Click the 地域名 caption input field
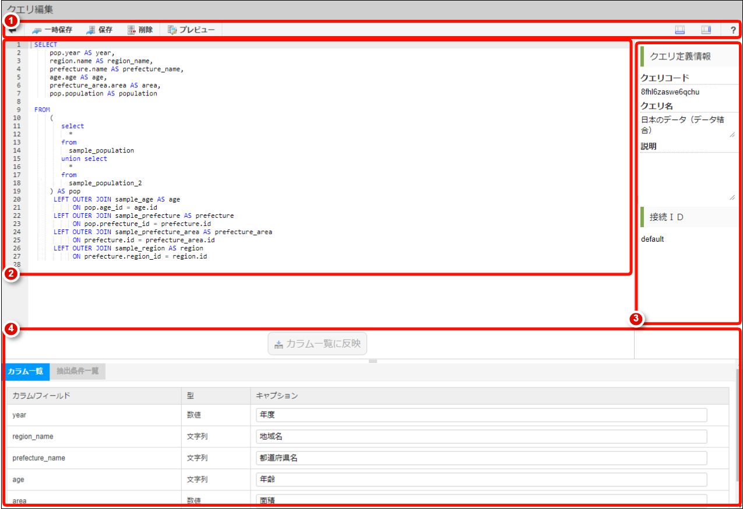This screenshot has height=509, width=743. [481, 437]
